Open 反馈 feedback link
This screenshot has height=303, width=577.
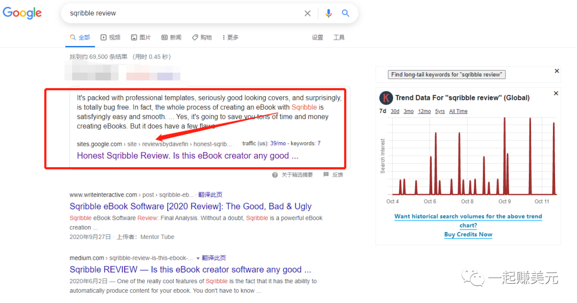pos(338,175)
